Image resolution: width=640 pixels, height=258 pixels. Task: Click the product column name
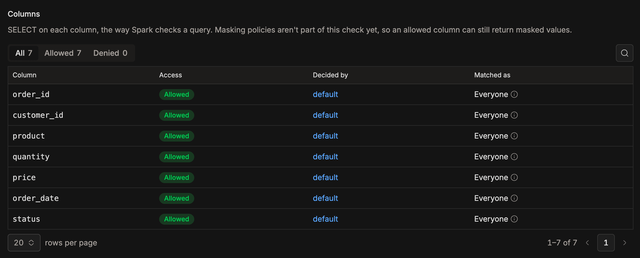pos(28,136)
